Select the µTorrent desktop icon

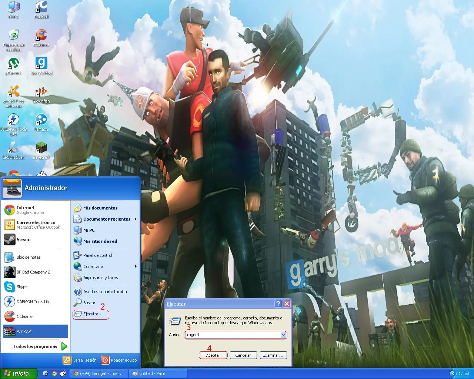click(x=13, y=66)
